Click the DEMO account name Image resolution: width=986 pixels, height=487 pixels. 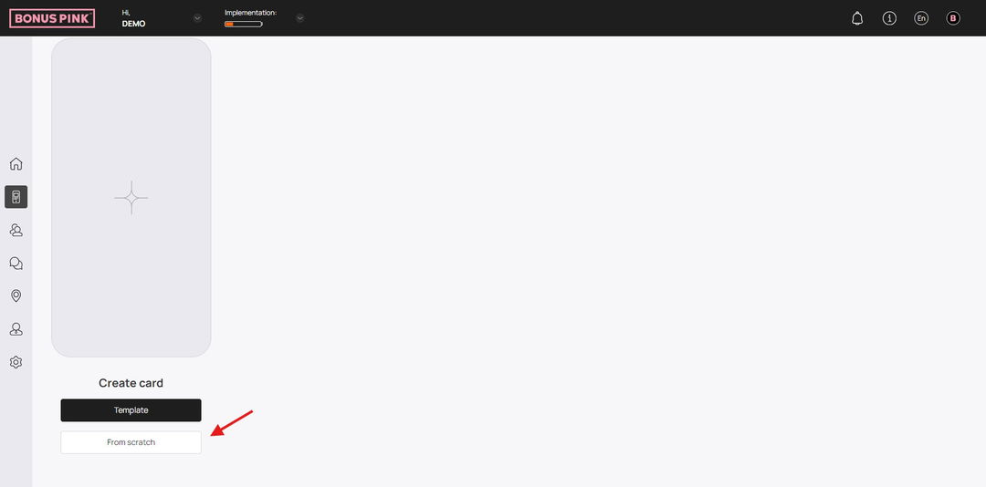[x=133, y=24]
